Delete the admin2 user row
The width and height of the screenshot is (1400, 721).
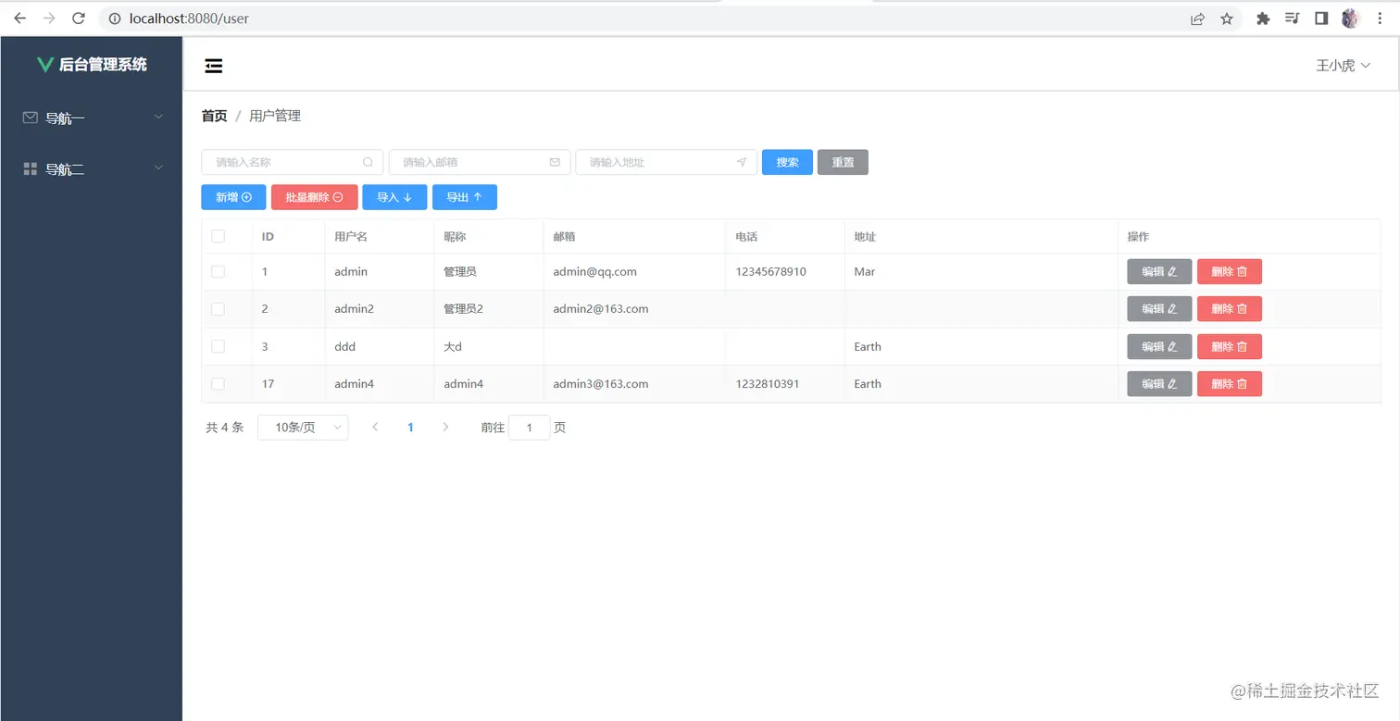pyautogui.click(x=1230, y=309)
